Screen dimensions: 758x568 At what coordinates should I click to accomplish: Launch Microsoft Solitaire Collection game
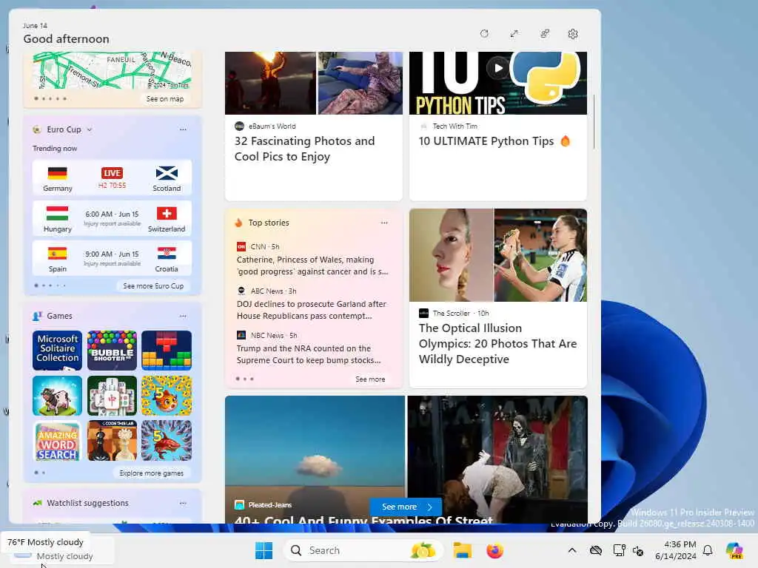[57, 350]
